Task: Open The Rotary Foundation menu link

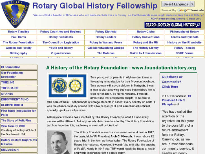Action: click(x=19, y=42)
